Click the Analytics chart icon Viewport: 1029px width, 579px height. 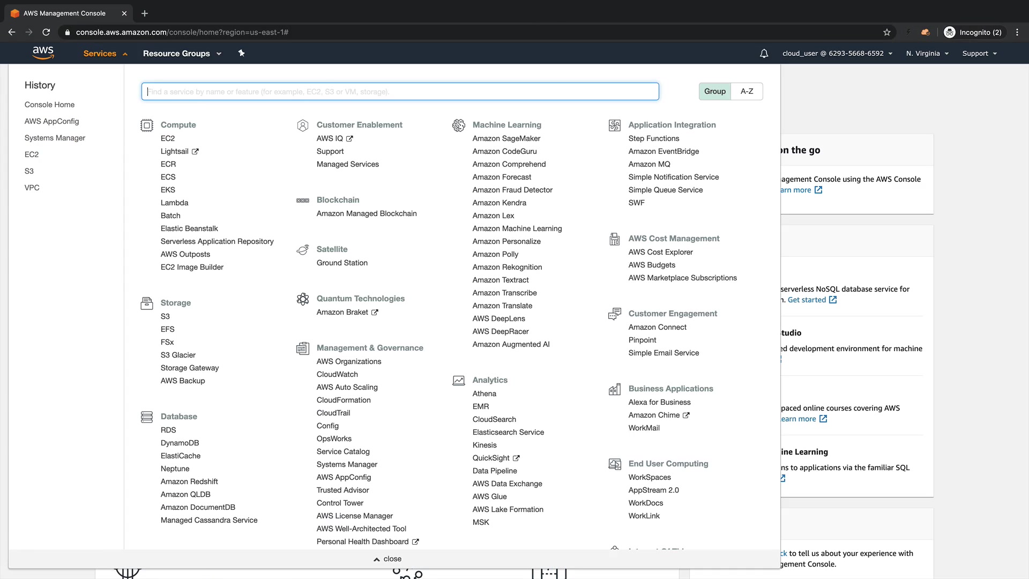coord(458,381)
